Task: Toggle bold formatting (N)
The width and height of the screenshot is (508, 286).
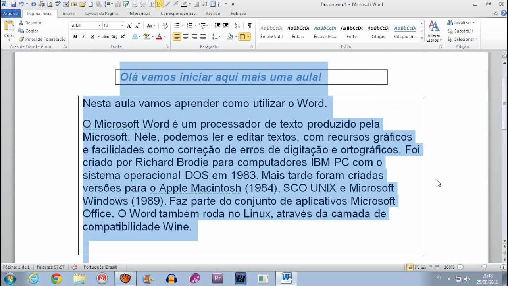Action: pyautogui.click(x=75, y=37)
